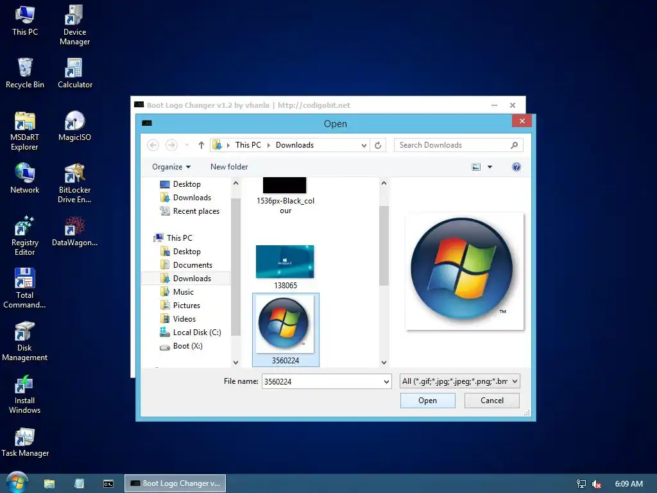The height and width of the screenshot is (493, 657).
Task: Launch MagicISO desktop shortcut
Action: [x=74, y=126]
